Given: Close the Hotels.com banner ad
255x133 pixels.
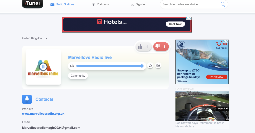Looking at the screenshot, I should (x=190, y=18).
